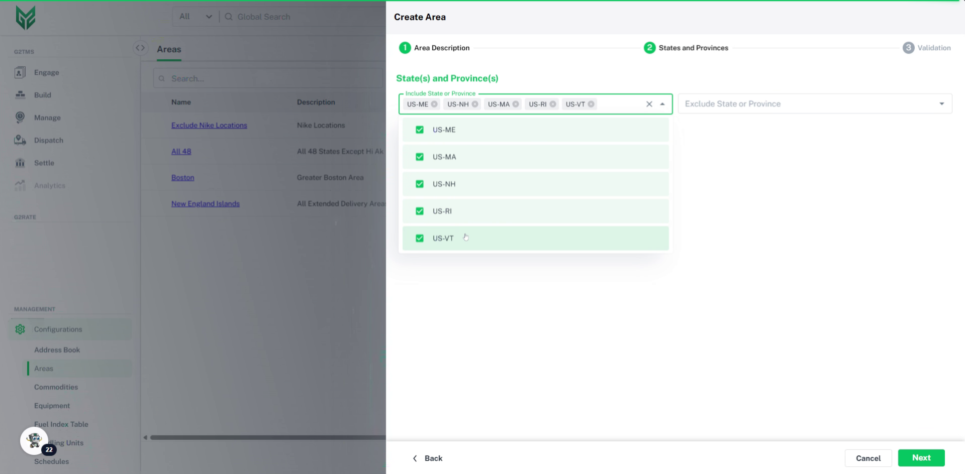Remove the US-VT chip via its x icon
965x474 pixels.
click(592, 104)
